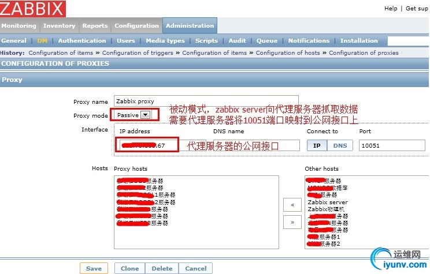Select IP under Connect to
Viewport: 430px width, 274px height.
[x=317, y=145]
